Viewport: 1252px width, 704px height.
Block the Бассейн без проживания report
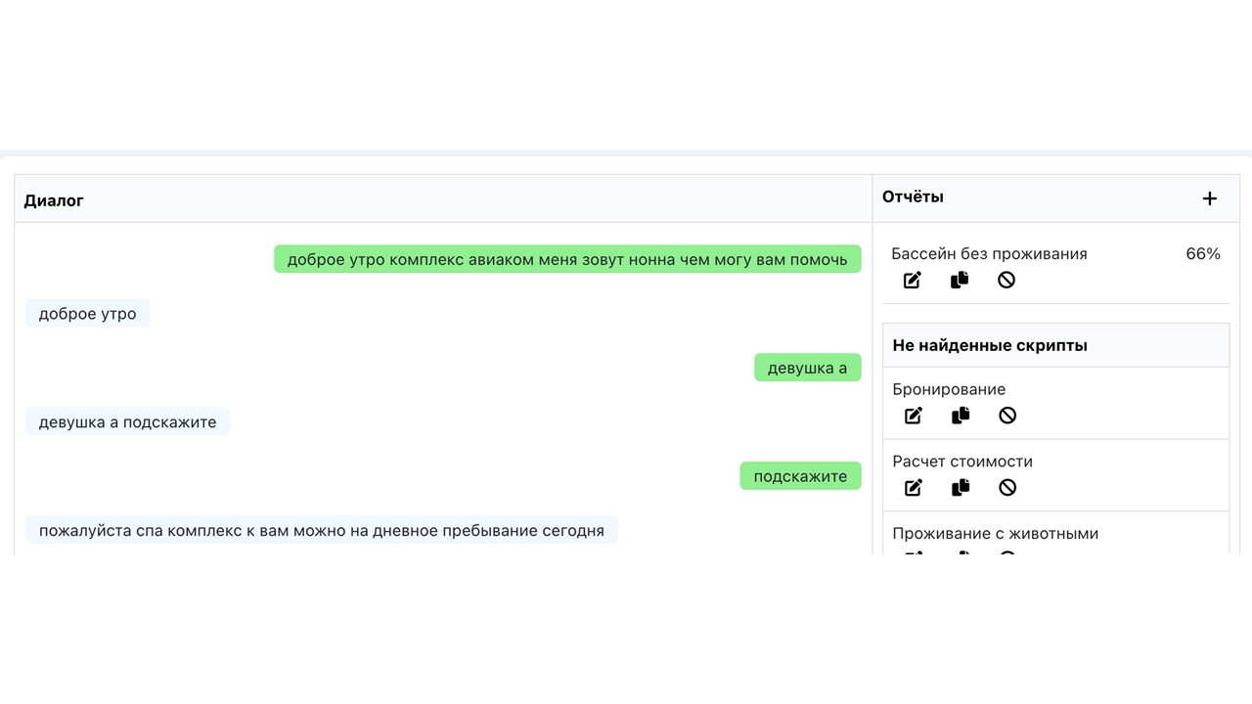[x=1006, y=281]
